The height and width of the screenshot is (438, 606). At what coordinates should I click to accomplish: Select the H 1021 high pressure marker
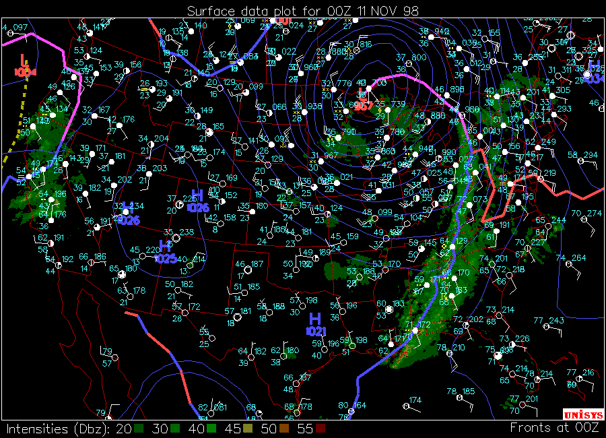point(315,323)
